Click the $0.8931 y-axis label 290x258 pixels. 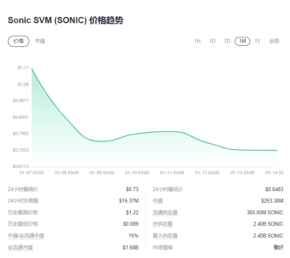coord(21,117)
